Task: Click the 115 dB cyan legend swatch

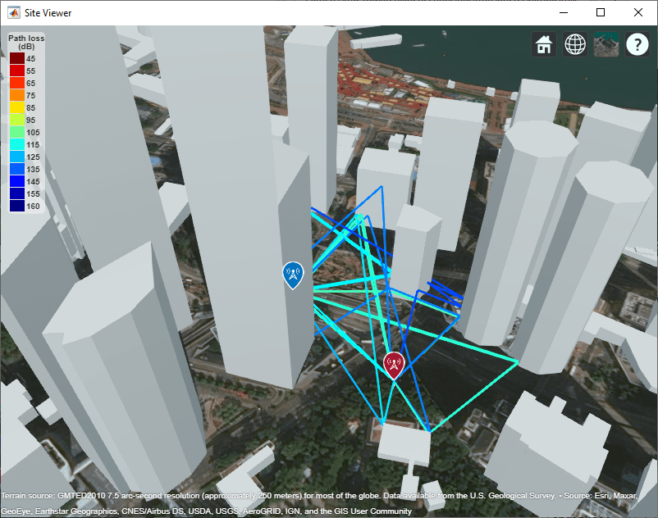Action: [x=17, y=144]
